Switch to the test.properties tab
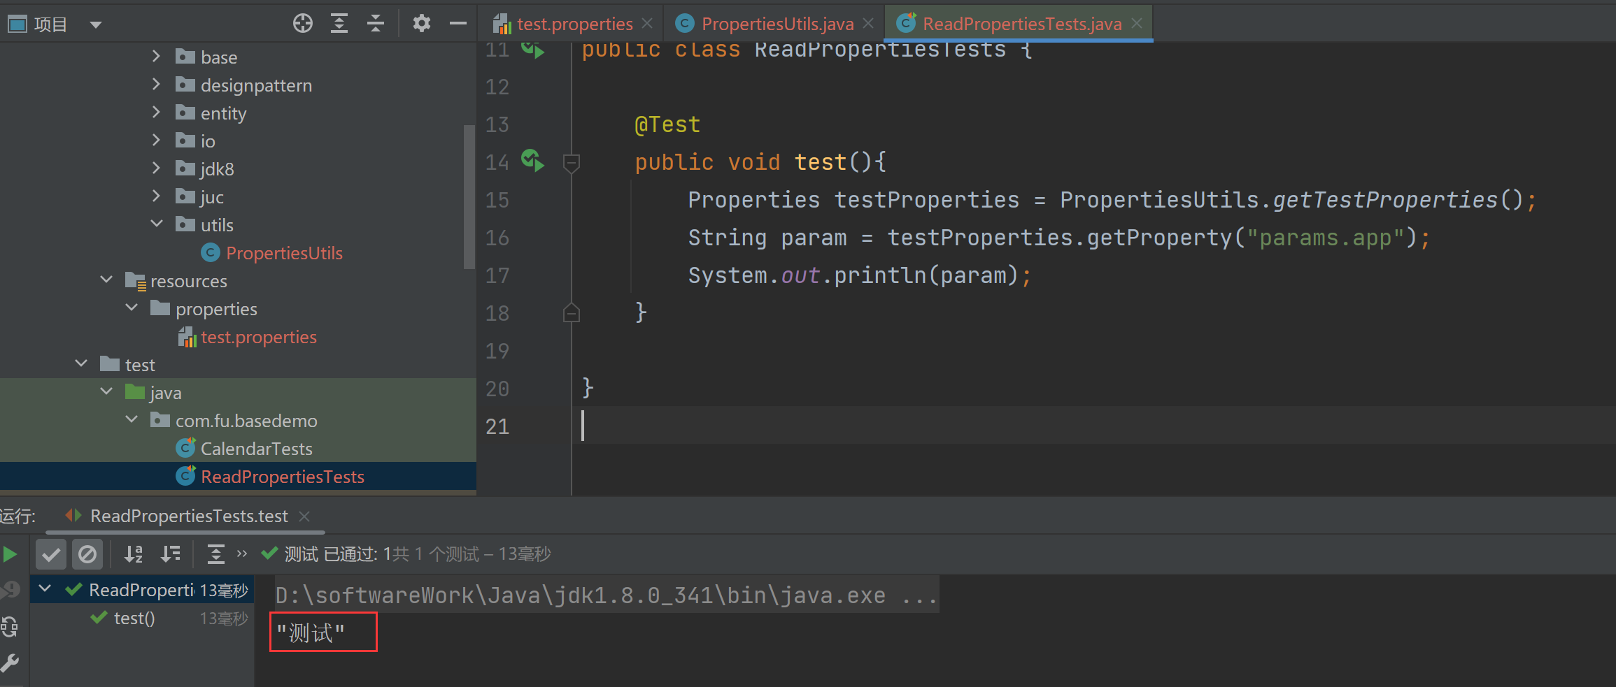Viewport: 1616px width, 687px height. pyautogui.click(x=572, y=23)
